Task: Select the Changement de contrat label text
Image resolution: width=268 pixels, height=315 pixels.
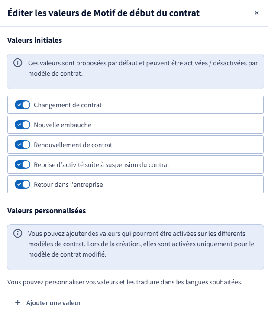Action: coord(68,105)
